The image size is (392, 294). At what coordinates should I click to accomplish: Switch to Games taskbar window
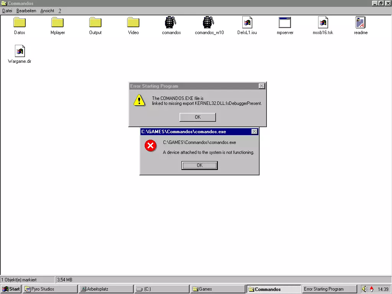(x=217, y=289)
